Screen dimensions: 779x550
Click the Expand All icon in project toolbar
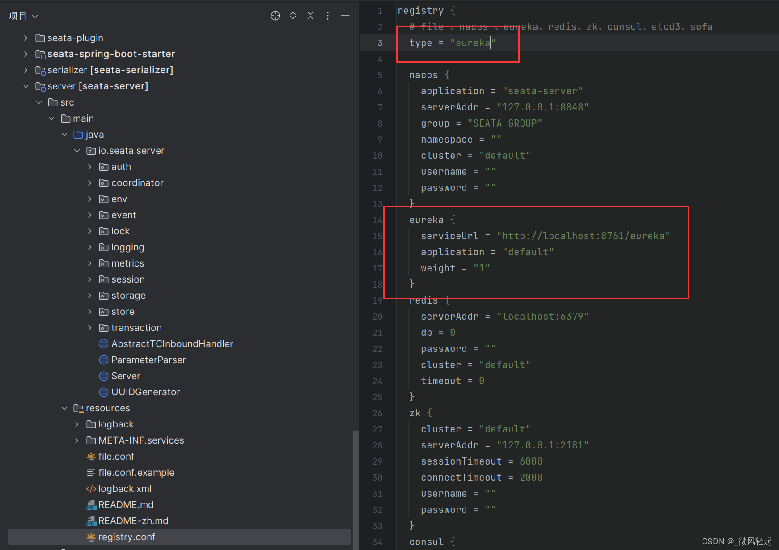click(x=293, y=16)
